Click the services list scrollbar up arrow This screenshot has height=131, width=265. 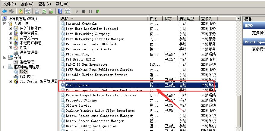point(238,19)
